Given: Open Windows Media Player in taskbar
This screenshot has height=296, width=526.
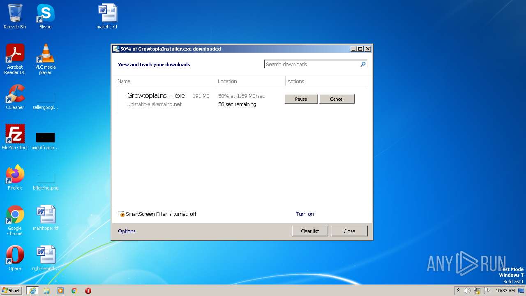Looking at the screenshot, I should [60, 290].
